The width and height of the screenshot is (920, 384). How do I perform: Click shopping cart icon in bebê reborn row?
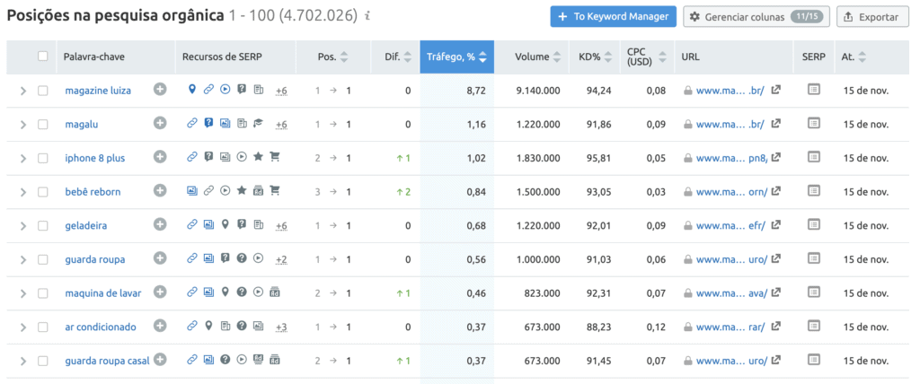coord(275,190)
